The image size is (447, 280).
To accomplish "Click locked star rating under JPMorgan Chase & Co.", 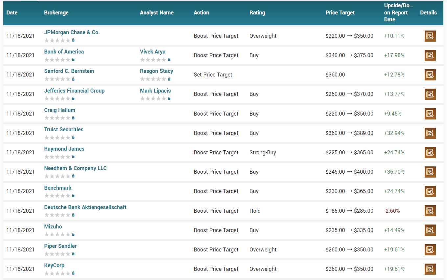I will pyautogui.click(x=59, y=40).
